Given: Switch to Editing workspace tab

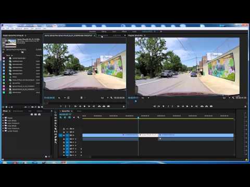Looking at the screenshot, I should pyautogui.click(x=104, y=32).
